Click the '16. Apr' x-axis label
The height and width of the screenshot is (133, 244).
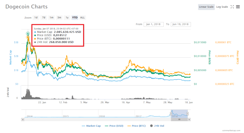coord(126,103)
